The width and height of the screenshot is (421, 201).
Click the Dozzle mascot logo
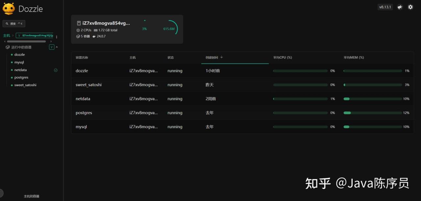[9, 9]
